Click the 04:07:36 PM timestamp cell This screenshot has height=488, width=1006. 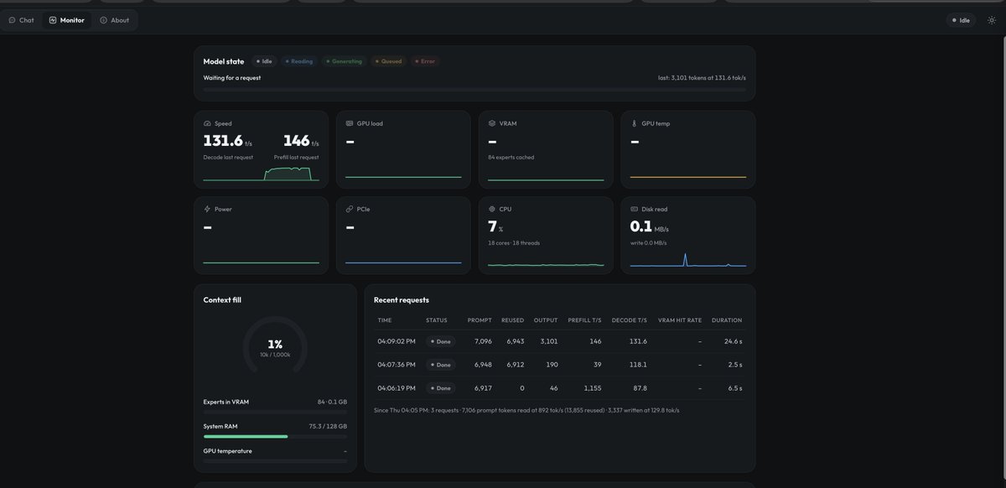click(x=397, y=365)
